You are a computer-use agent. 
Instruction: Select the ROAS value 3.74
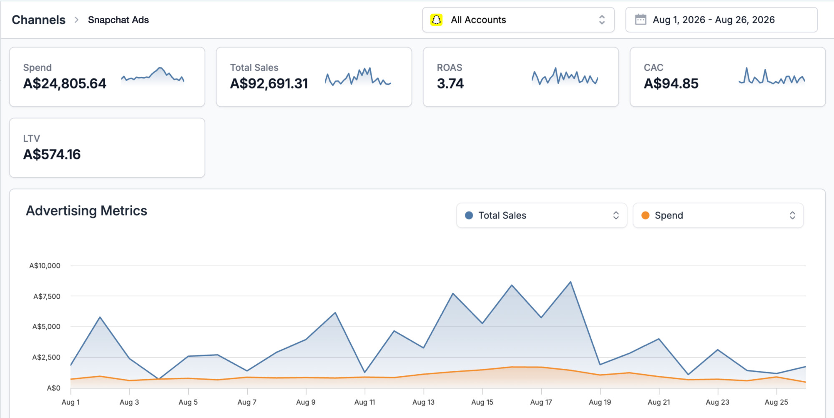pyautogui.click(x=450, y=83)
